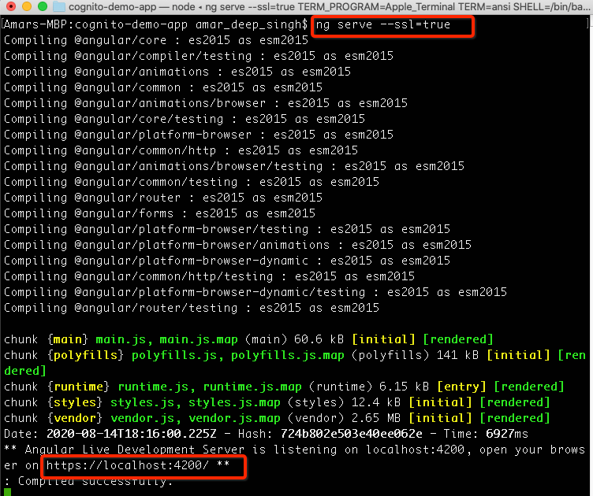Image resolution: width=593 pixels, height=496 pixels.
Task: Click the '@angular/animations : es2015' line
Action: [177, 72]
